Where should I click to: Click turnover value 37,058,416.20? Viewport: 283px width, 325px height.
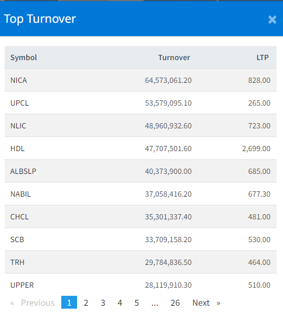[168, 194]
